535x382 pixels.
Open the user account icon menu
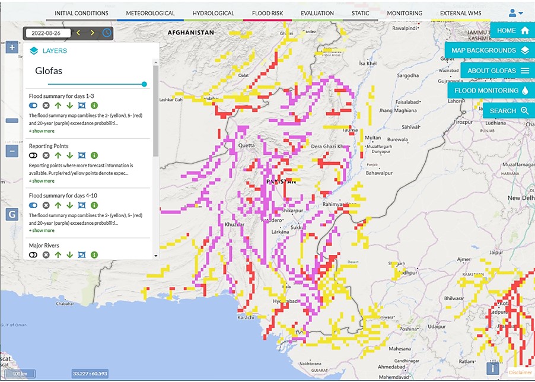515,13
